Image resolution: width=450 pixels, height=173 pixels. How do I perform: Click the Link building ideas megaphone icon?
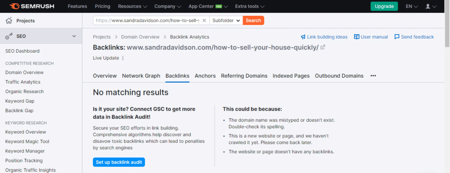(x=303, y=37)
